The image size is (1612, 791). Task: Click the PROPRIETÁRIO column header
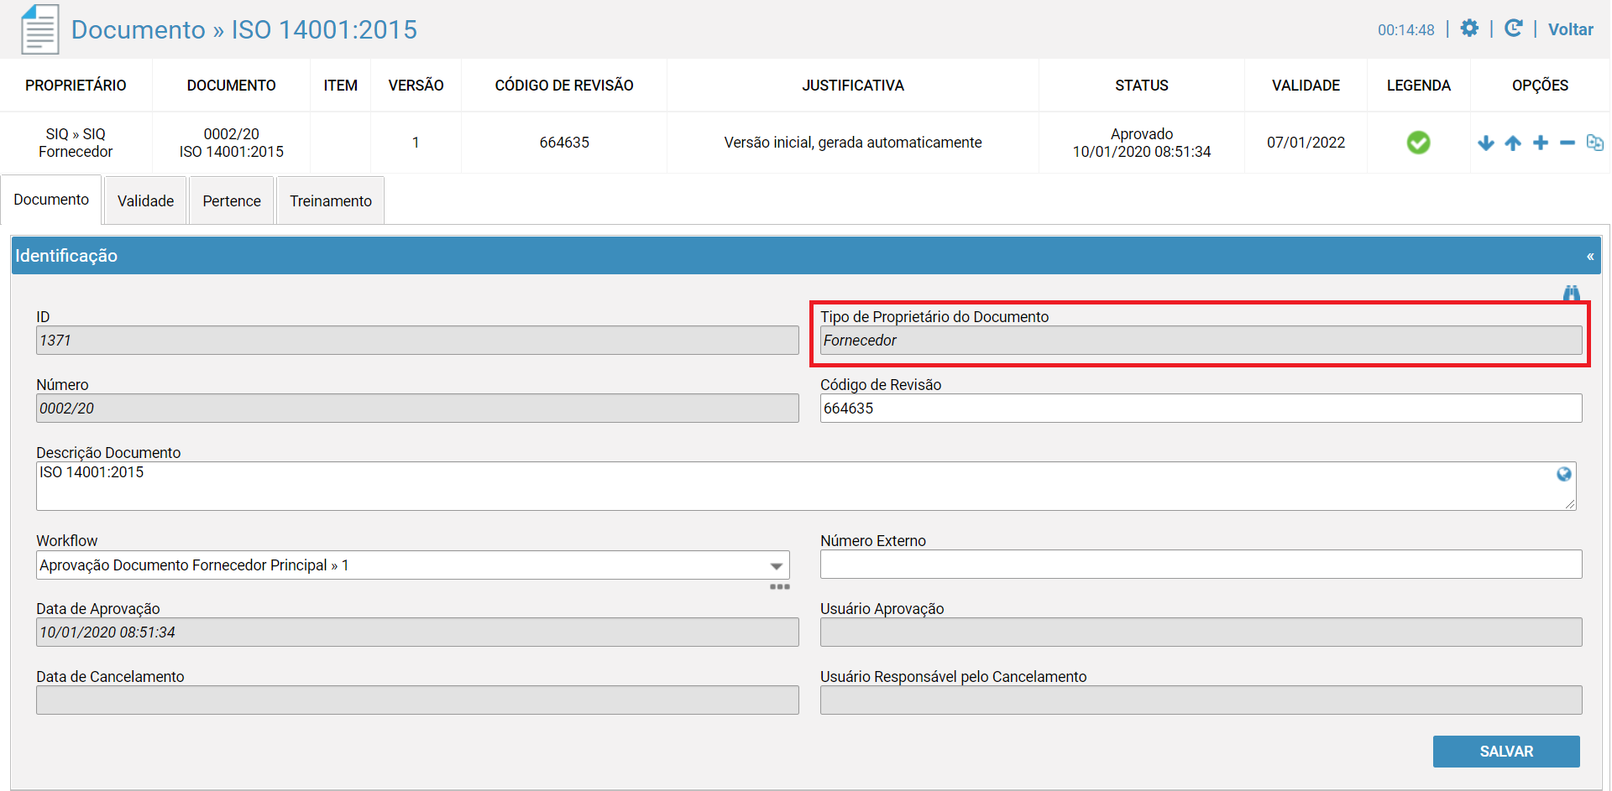tap(76, 86)
